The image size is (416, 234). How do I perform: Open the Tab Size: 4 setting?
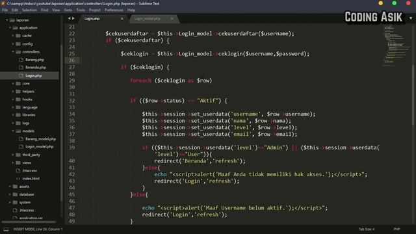(367, 229)
